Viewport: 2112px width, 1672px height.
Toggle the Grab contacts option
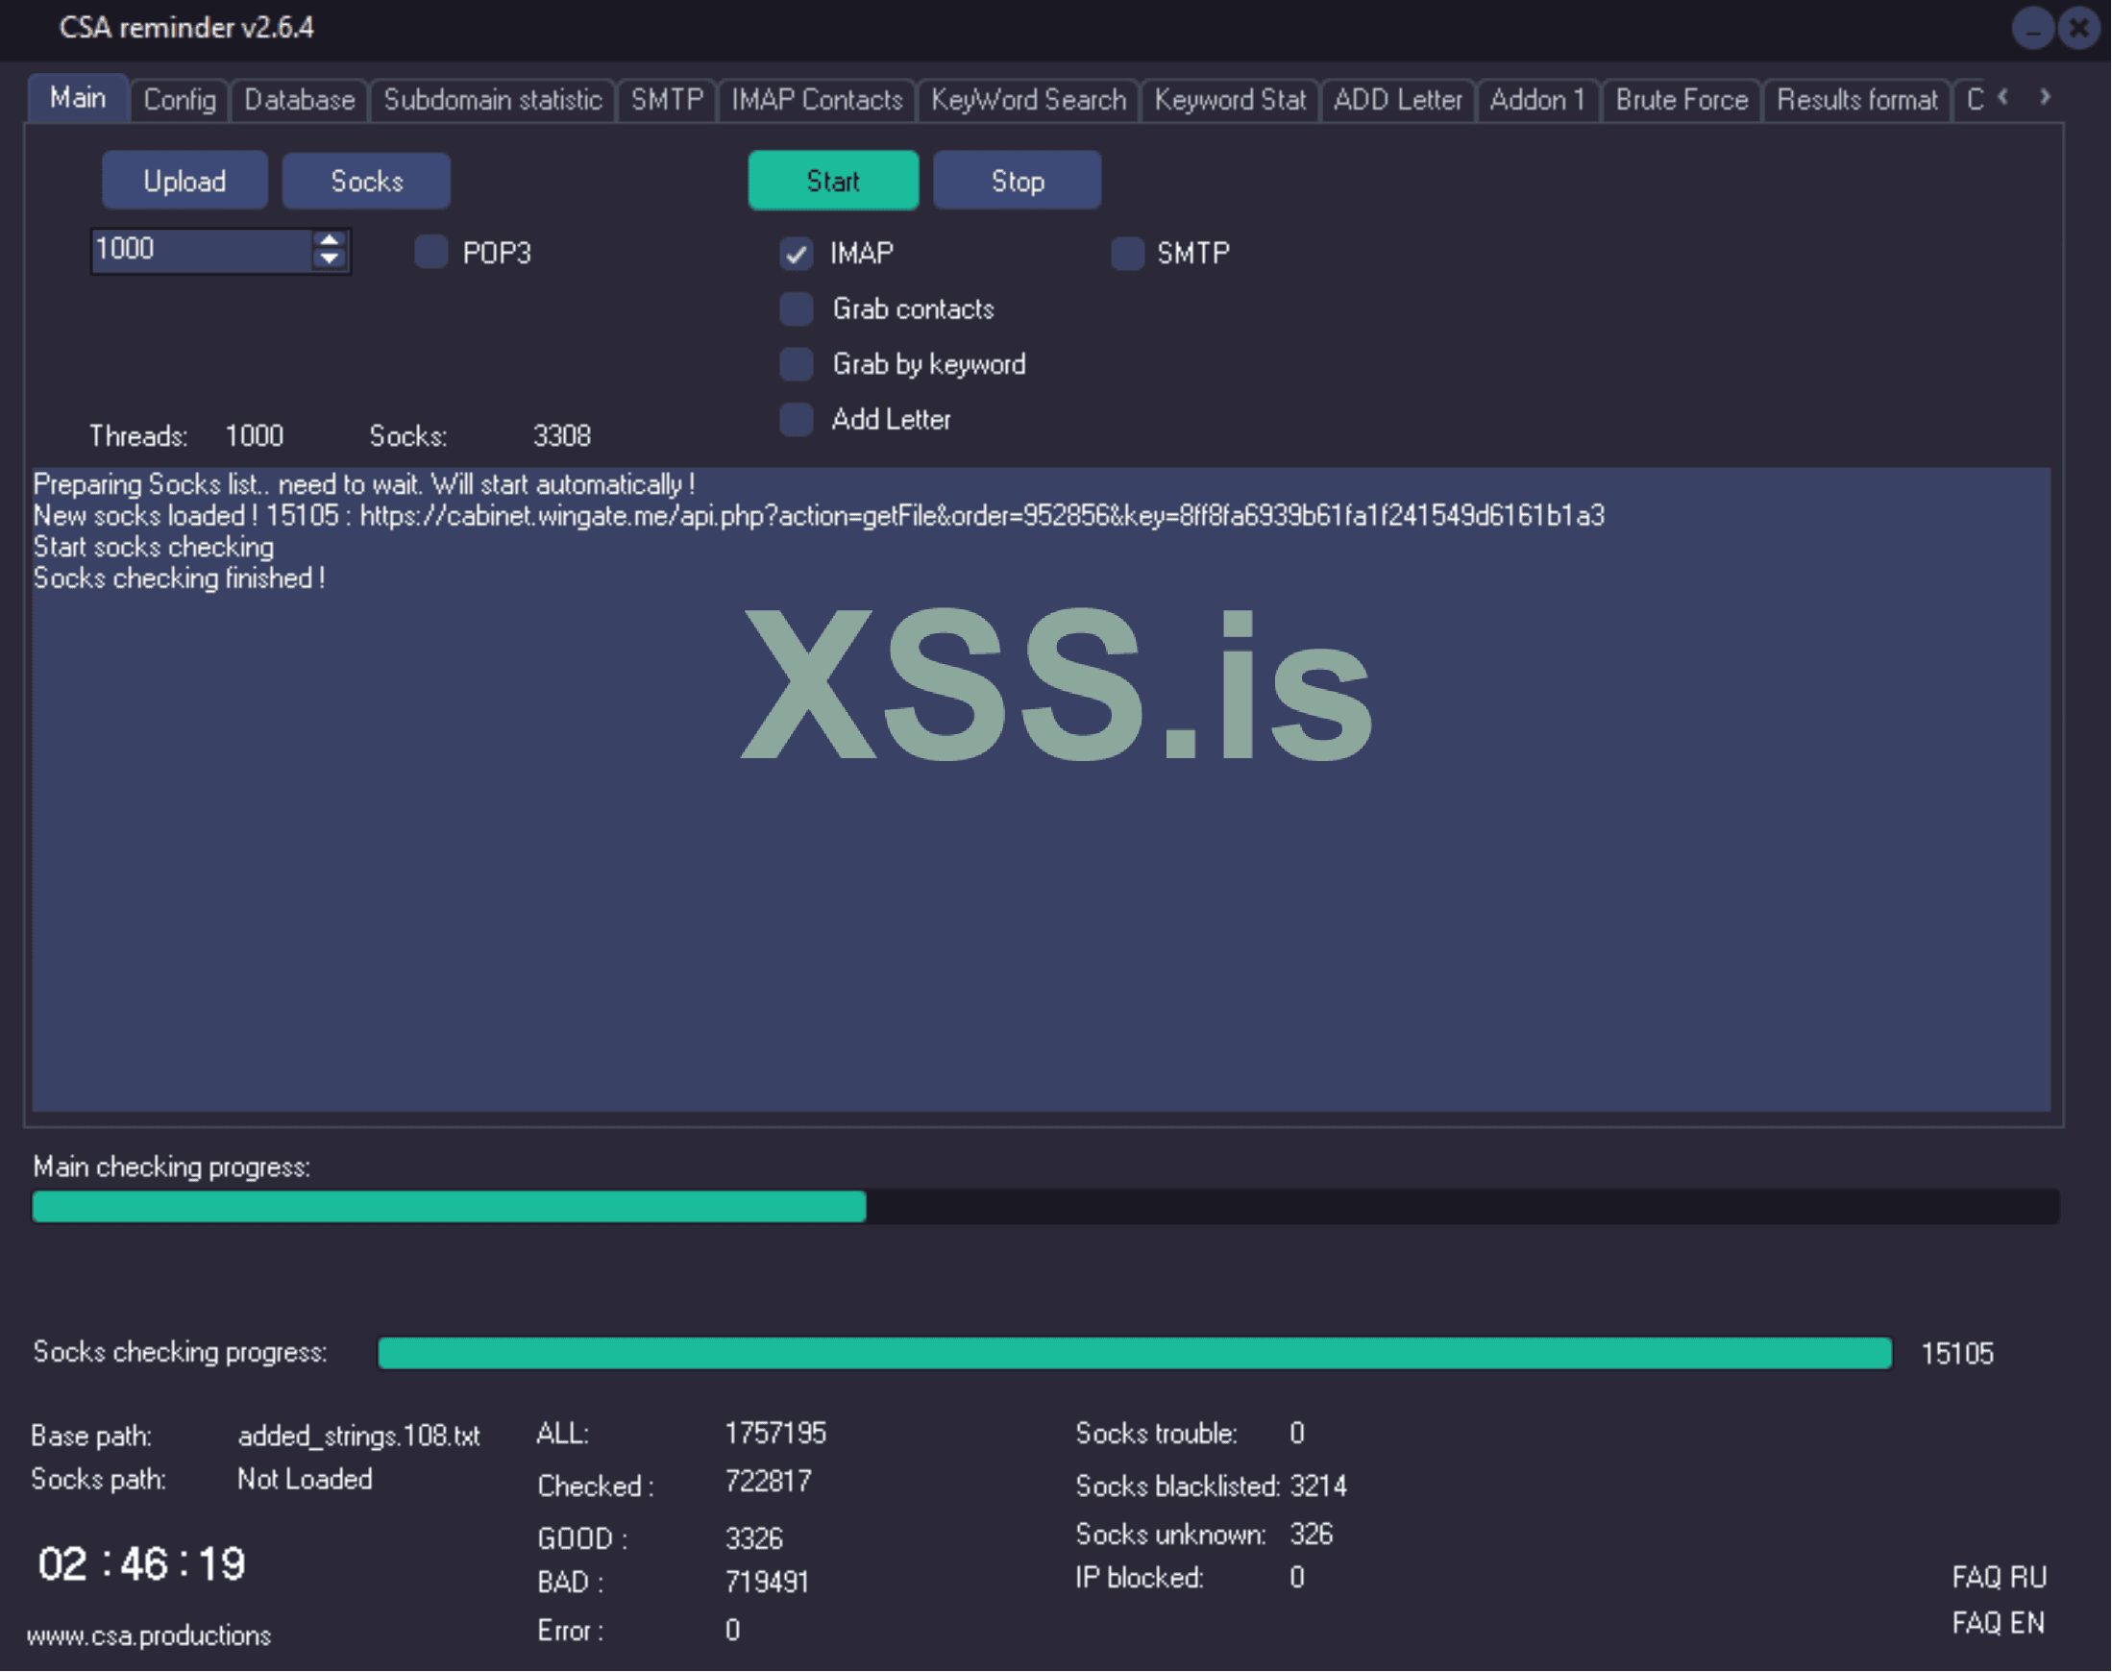[x=797, y=309]
